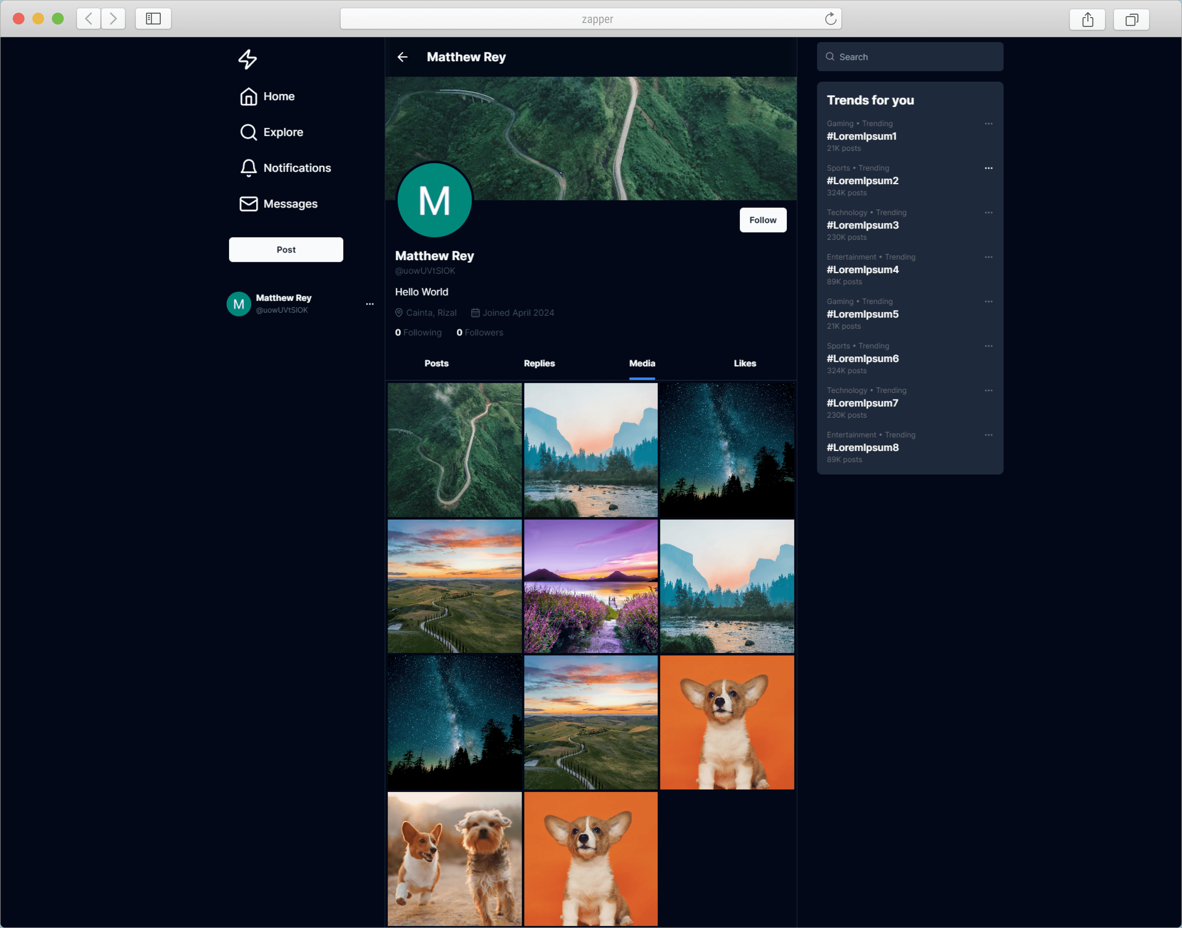Viewport: 1182px width, 928px height.
Task: Click the Following count link
Action: pyautogui.click(x=418, y=332)
